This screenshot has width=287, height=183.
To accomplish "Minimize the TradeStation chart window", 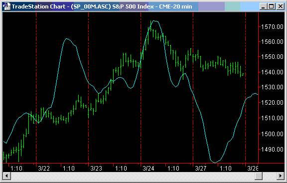I will coord(264,6).
